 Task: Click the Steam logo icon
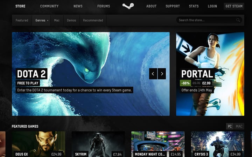point(128,6)
